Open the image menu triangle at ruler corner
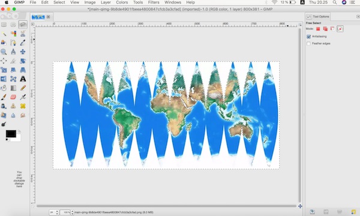Image resolution: width=360 pixels, height=216 pixels. (33, 24)
